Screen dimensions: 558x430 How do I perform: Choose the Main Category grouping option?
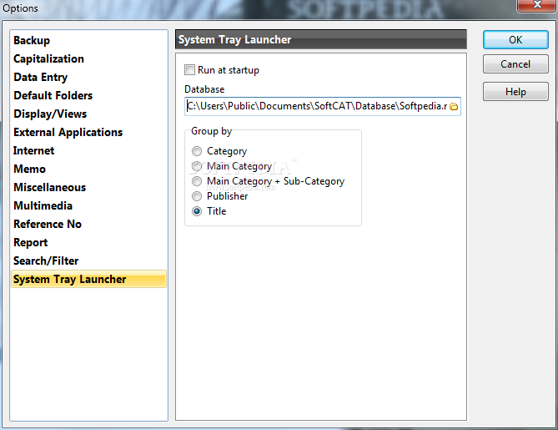[x=197, y=166]
